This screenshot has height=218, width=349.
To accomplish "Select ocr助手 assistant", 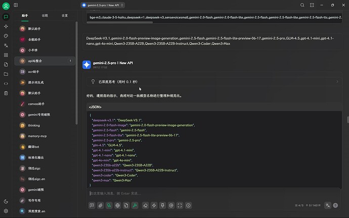I will (x=45, y=72).
